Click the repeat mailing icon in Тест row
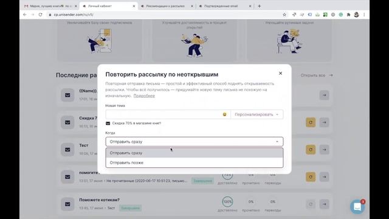The image size is (389, 219). click(x=311, y=150)
